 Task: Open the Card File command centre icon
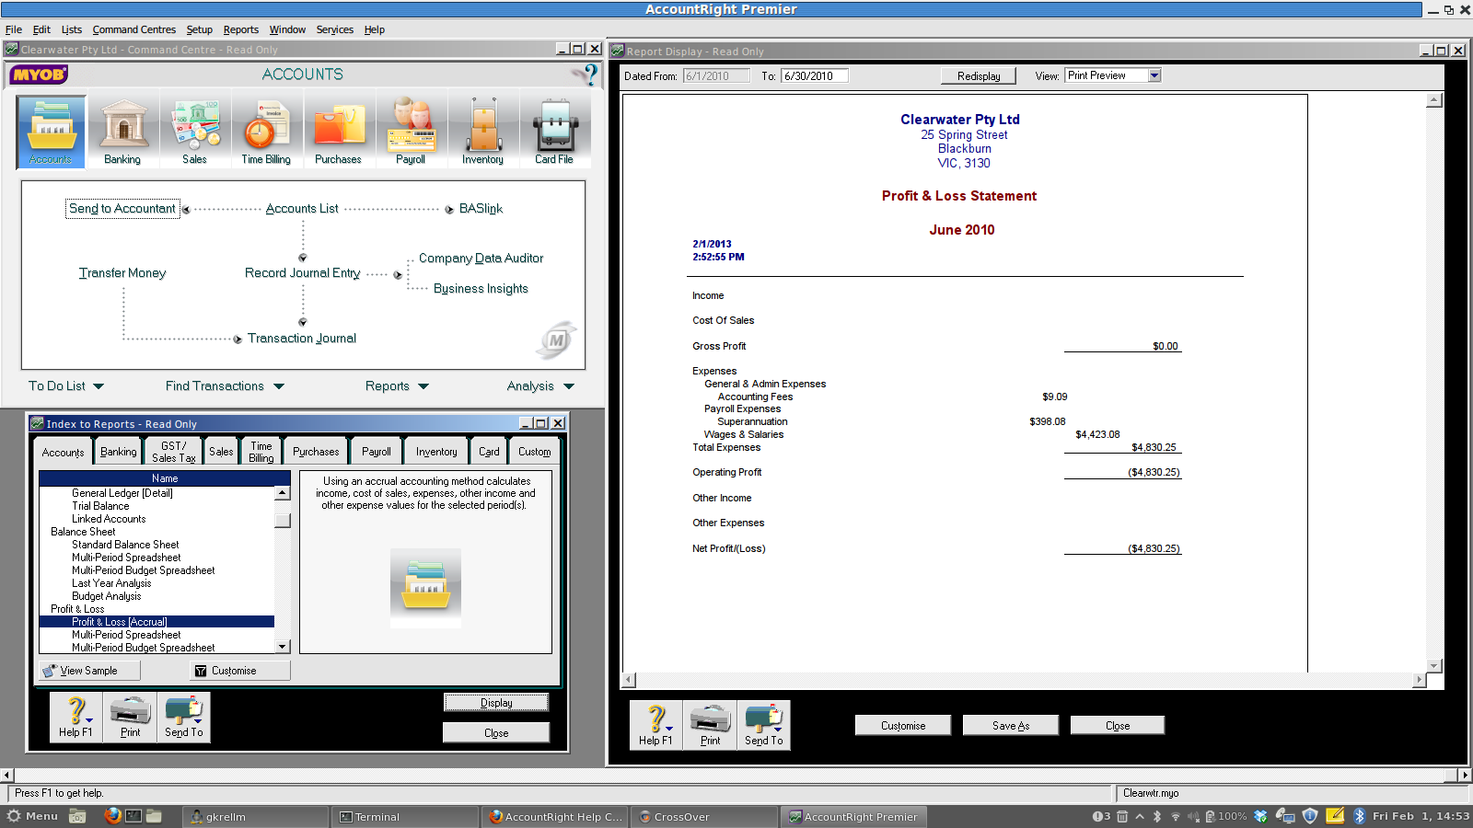coord(554,132)
